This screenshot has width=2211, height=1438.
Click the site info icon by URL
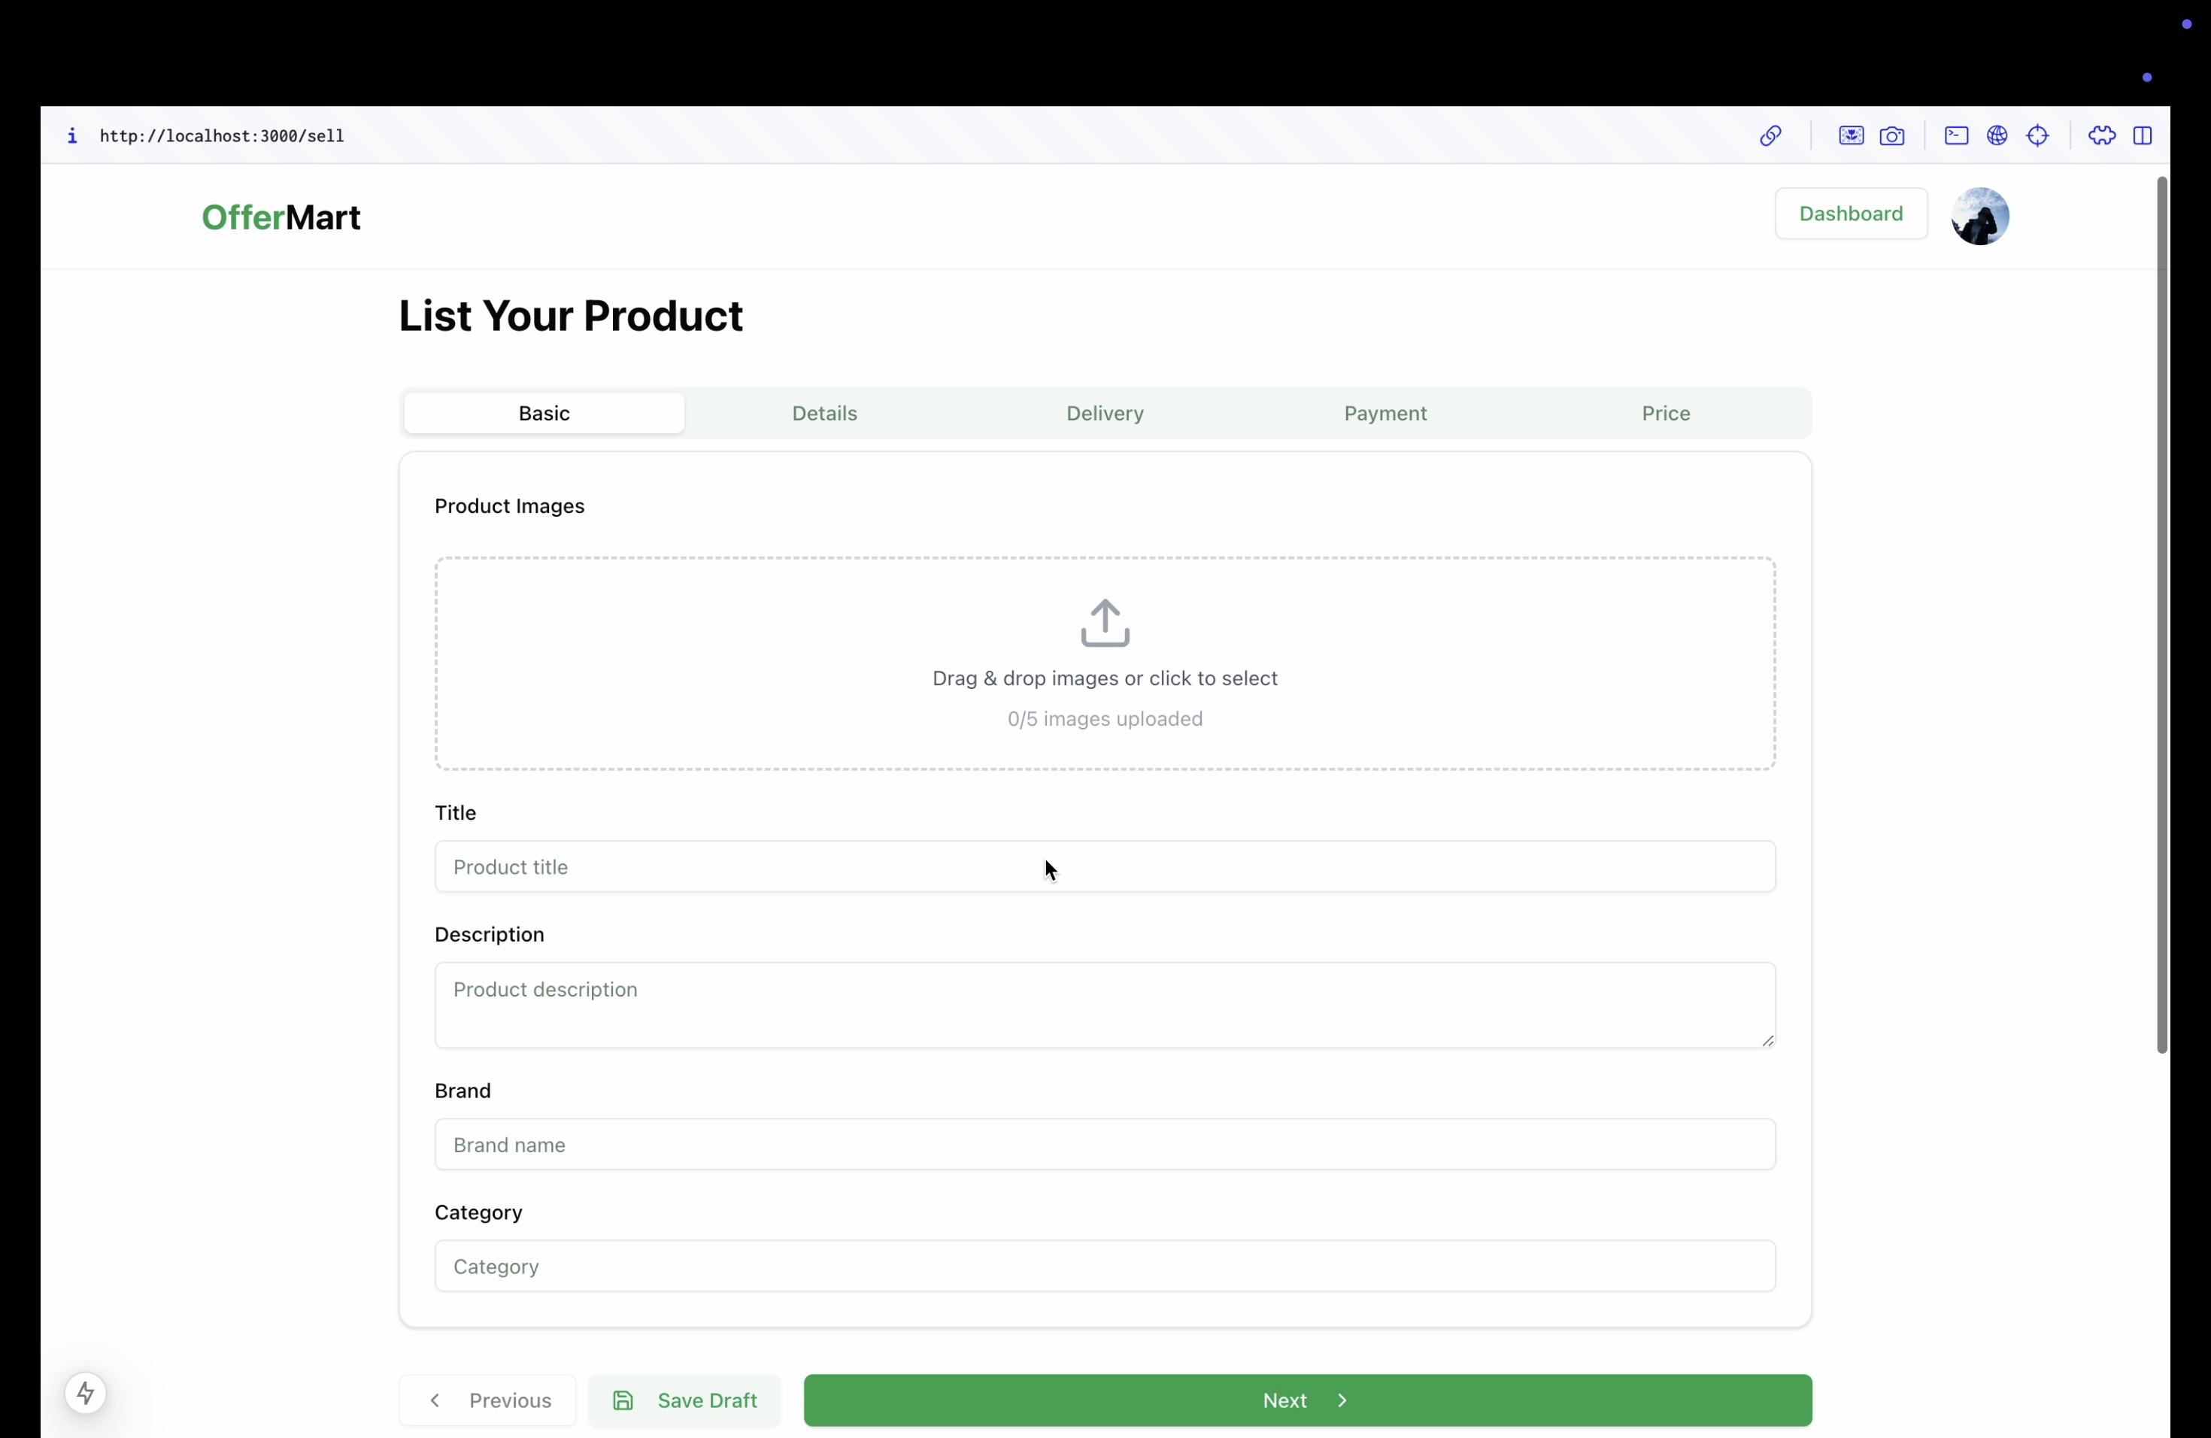[72, 135]
